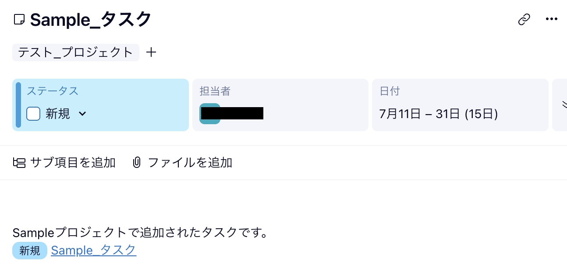Open the テスト_プロジェクト project tag
This screenshot has height=279, width=567.
point(75,52)
